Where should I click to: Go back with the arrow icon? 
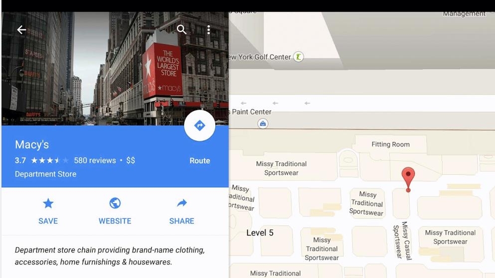coord(21,30)
